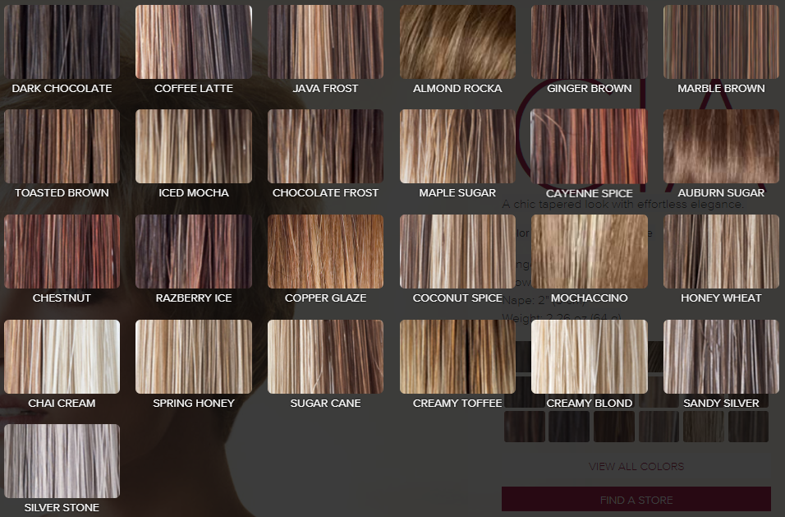
Task: Select the Toasted Brown swatch
Action: click(x=62, y=146)
